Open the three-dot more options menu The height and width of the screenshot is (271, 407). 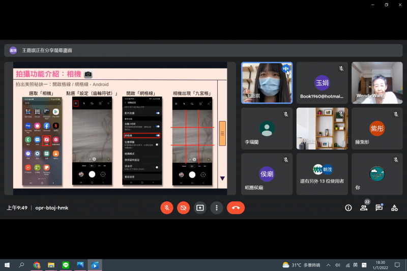(x=217, y=207)
